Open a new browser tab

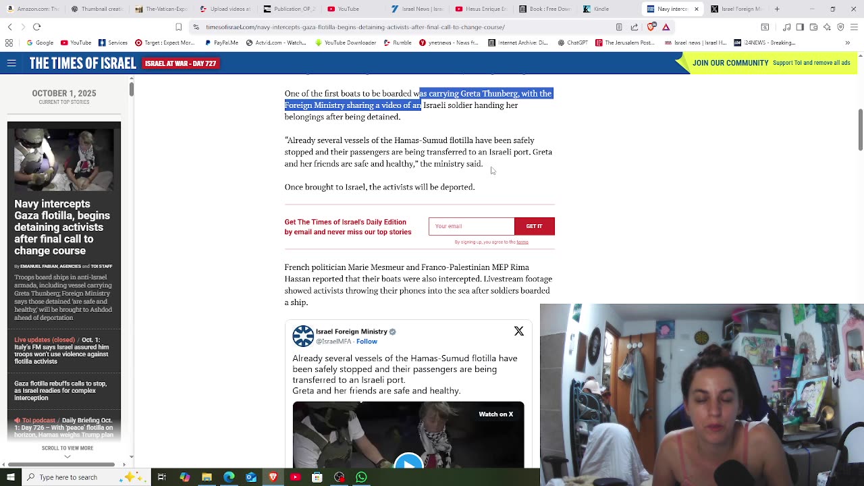click(777, 9)
